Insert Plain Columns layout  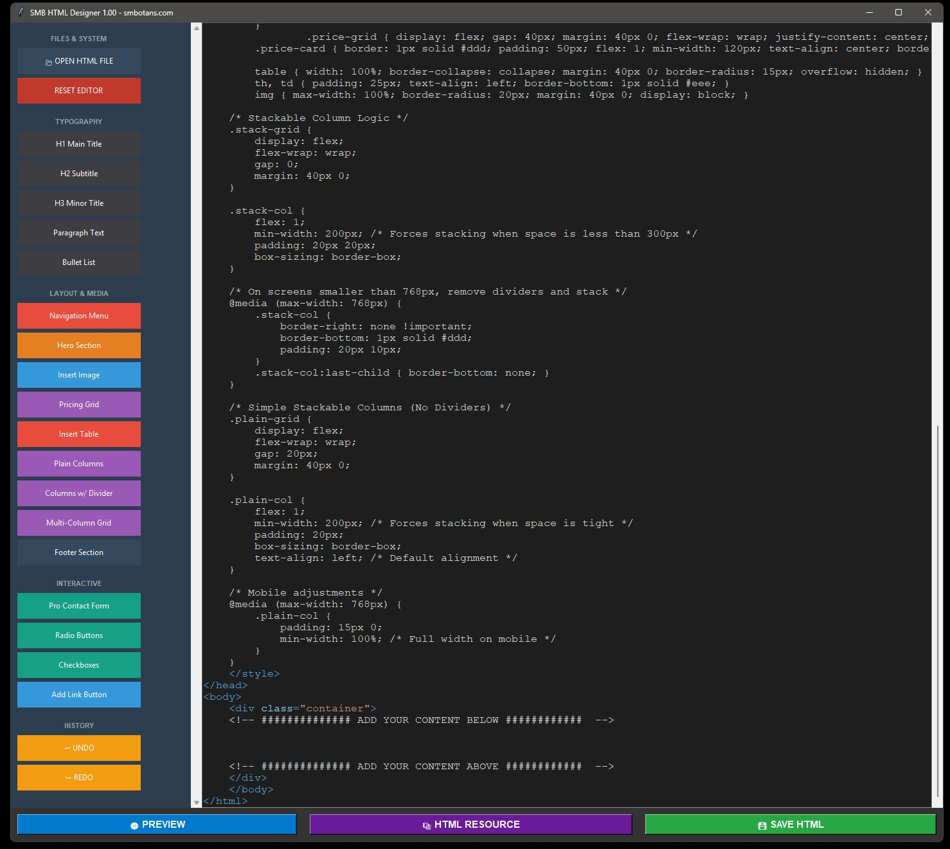coord(79,464)
